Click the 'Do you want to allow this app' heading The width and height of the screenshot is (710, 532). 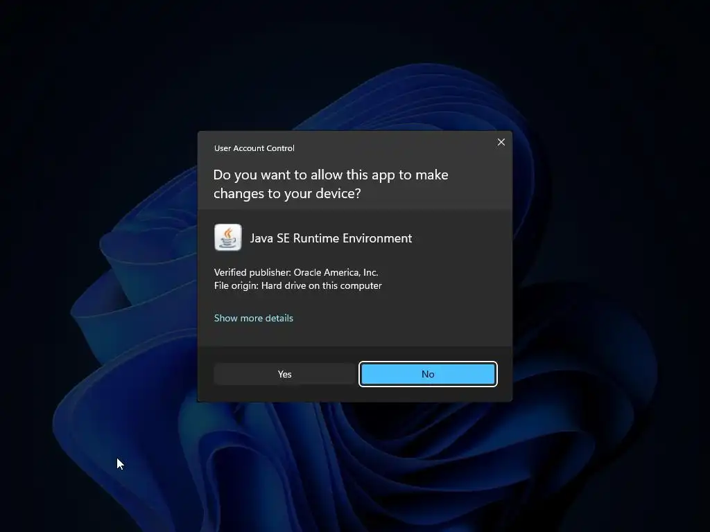click(331, 184)
